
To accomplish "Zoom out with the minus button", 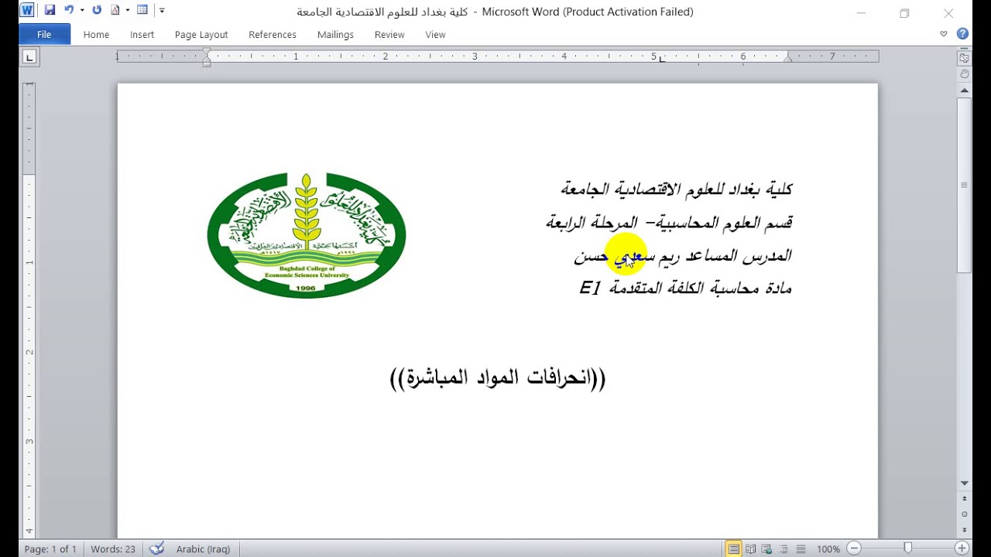I will (854, 548).
